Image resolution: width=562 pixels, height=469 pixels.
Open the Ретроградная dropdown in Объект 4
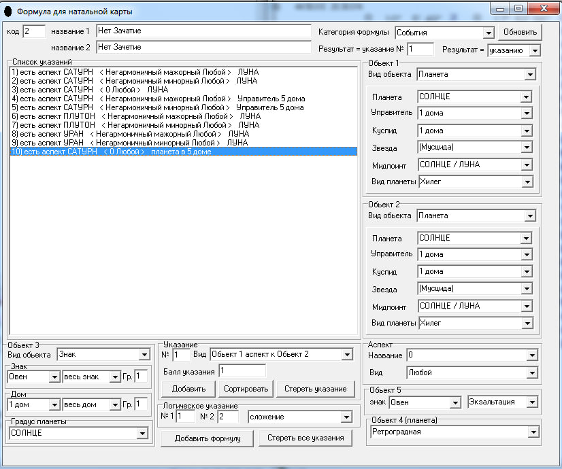(x=533, y=432)
